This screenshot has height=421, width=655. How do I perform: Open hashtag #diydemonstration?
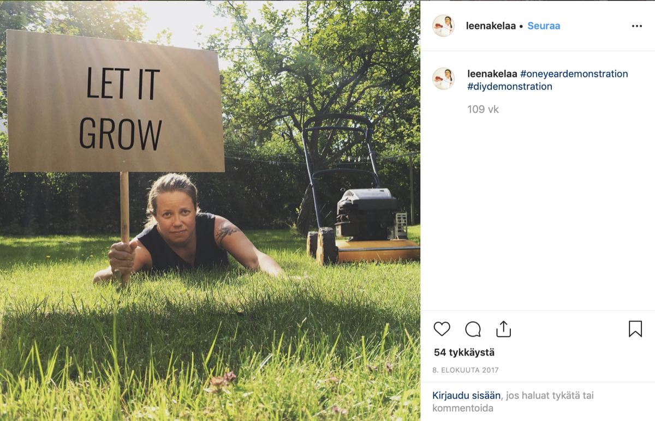click(x=510, y=86)
